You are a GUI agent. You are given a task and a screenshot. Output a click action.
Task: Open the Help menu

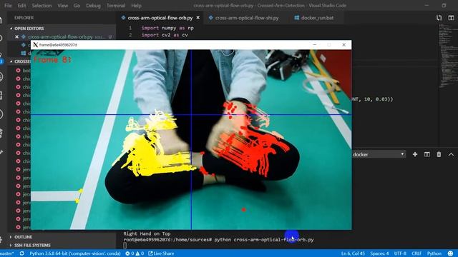click(x=136, y=6)
